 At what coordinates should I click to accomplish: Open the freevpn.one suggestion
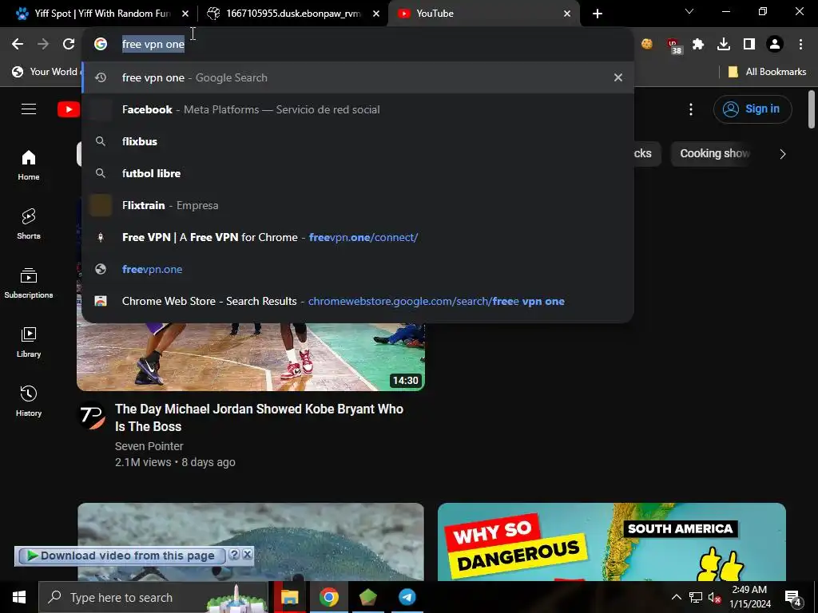click(x=358, y=269)
